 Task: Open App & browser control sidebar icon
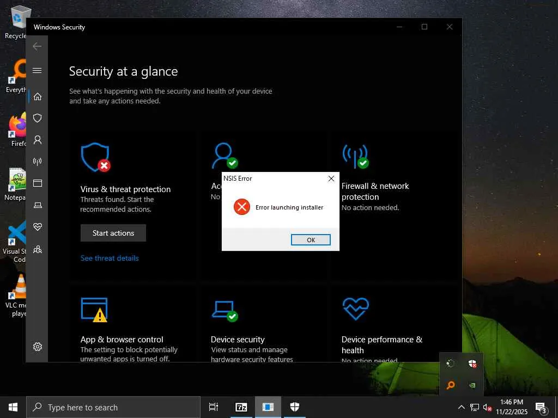pyautogui.click(x=38, y=183)
